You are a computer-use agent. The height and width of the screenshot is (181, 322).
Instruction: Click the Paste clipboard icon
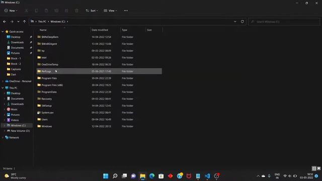coord(46,11)
